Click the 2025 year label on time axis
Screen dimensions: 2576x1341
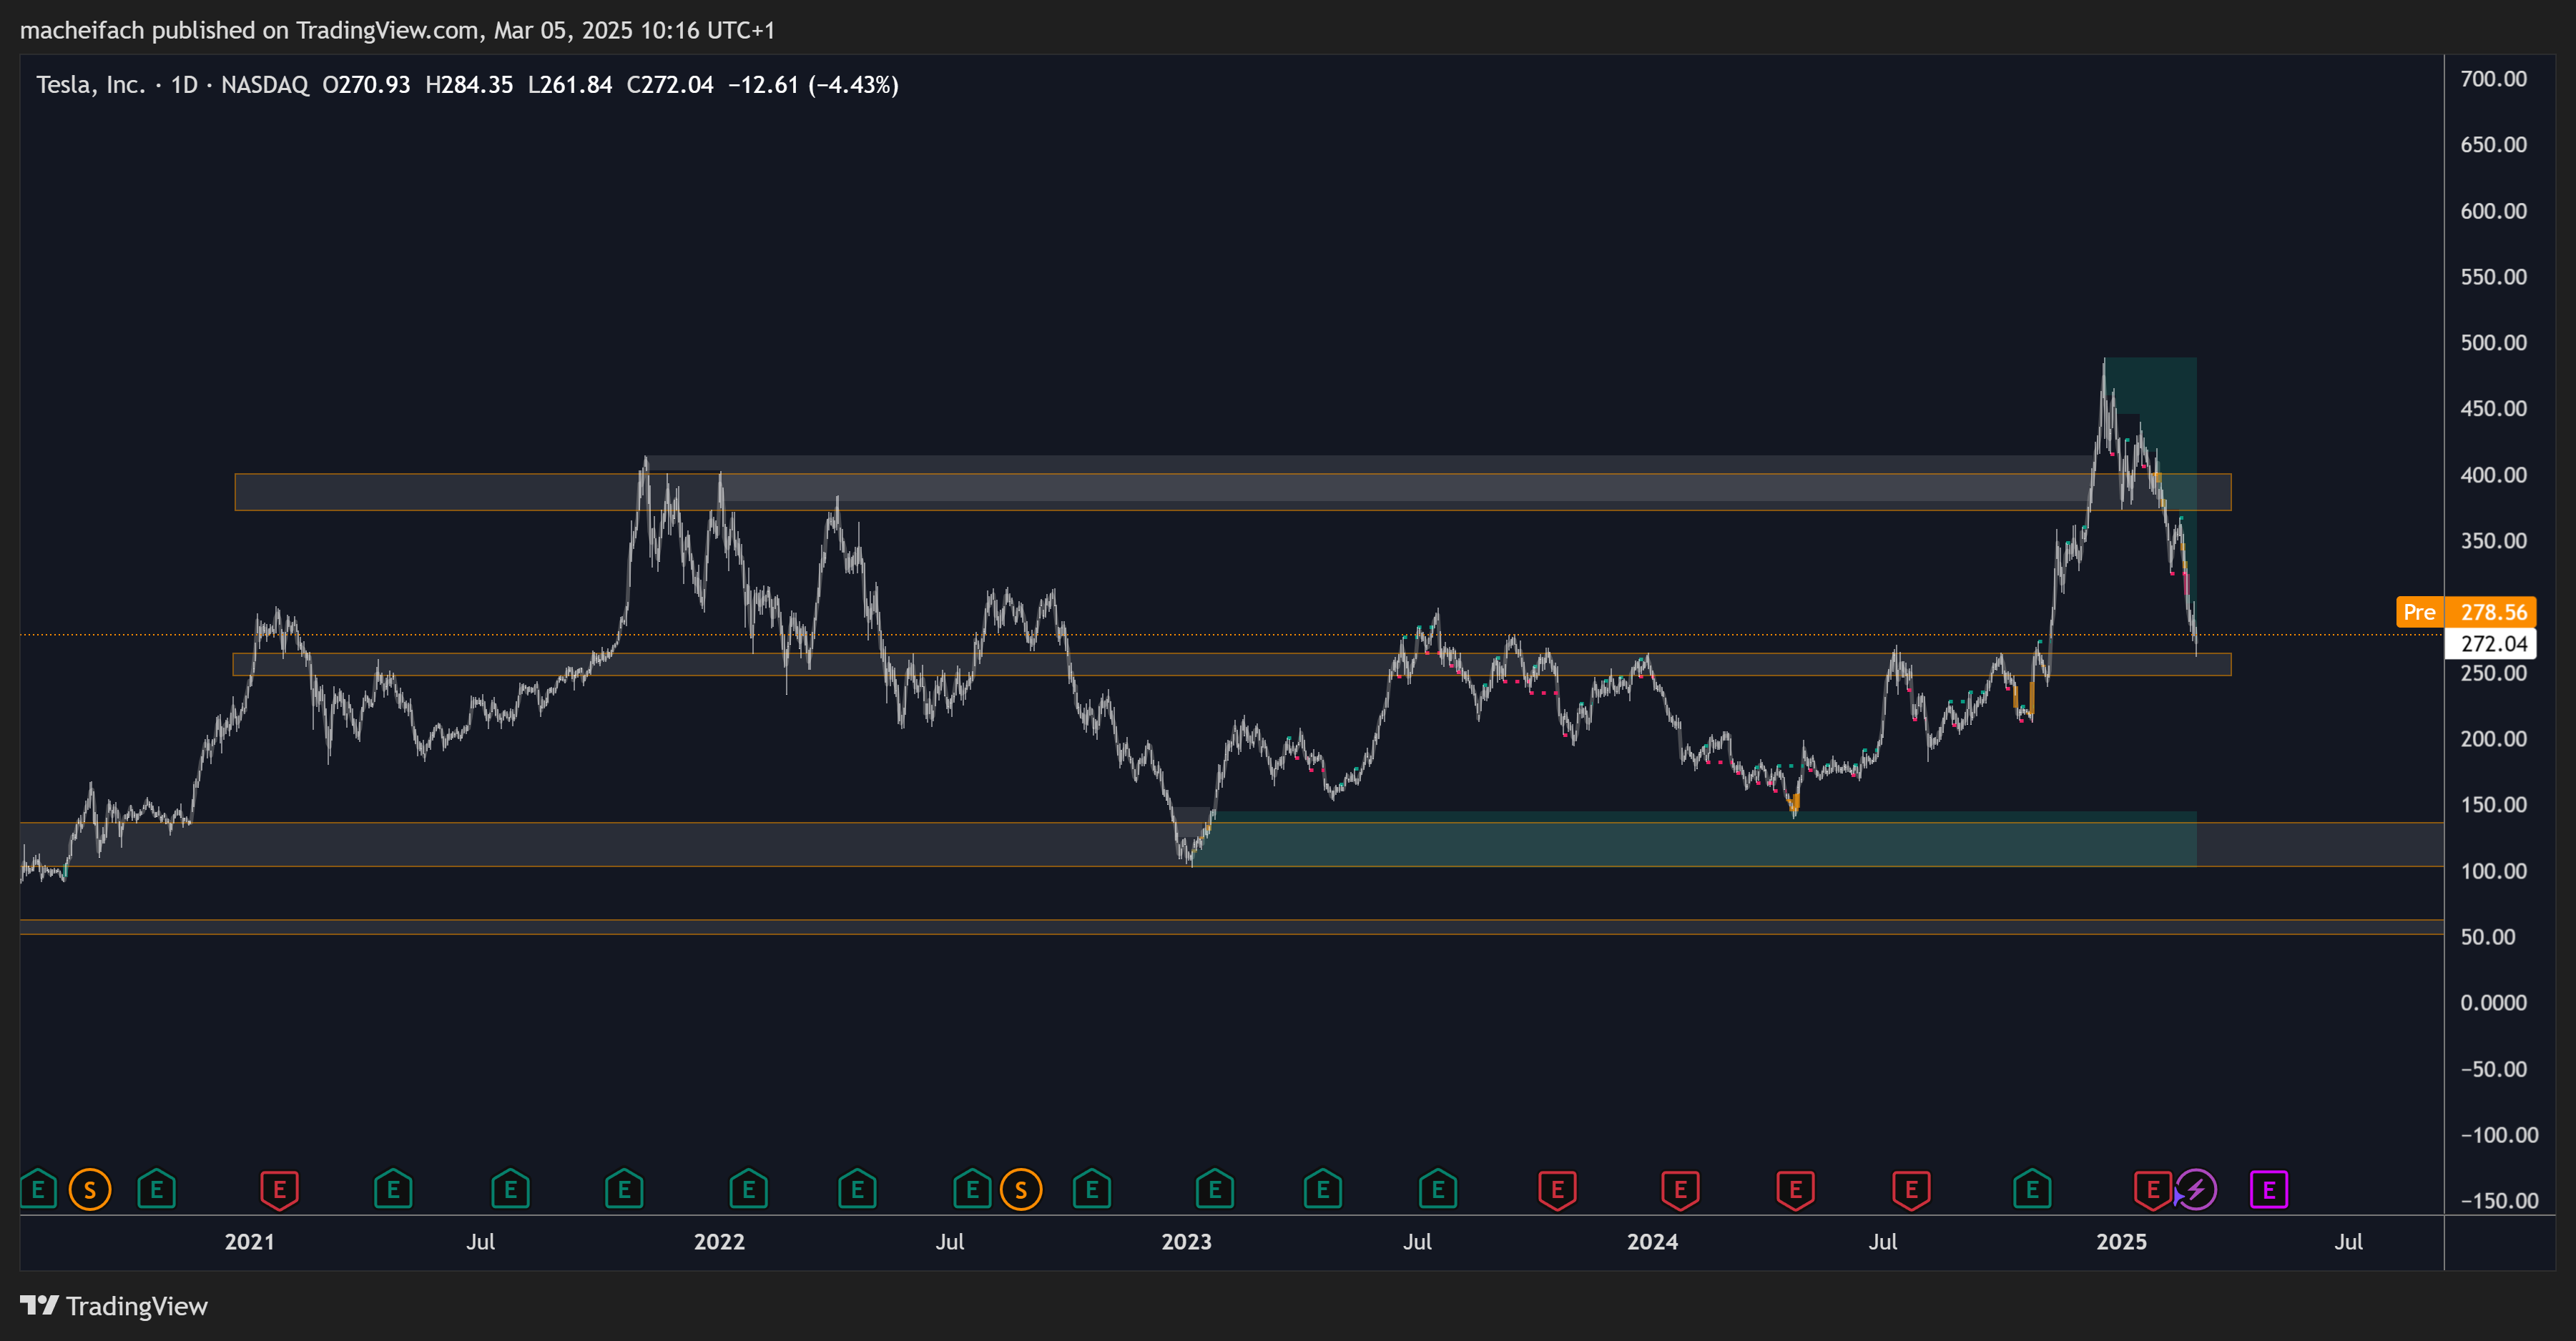tap(2121, 1241)
